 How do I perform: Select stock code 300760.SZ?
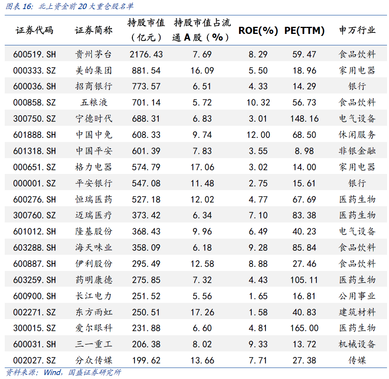pyautogui.click(x=34, y=215)
